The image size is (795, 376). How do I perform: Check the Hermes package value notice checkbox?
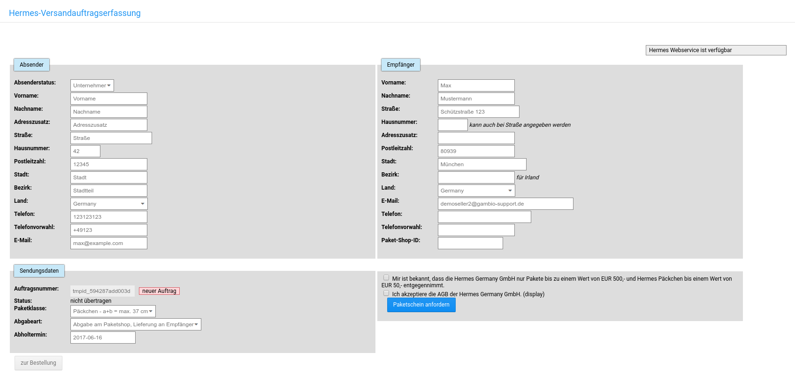point(386,278)
